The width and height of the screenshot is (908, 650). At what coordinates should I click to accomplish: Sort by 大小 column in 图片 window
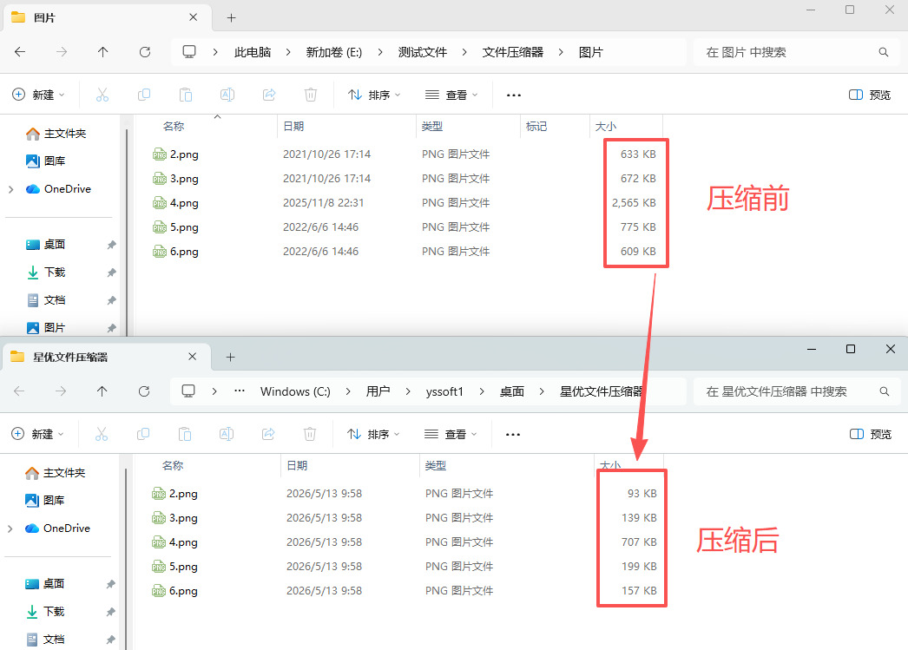[625, 126]
